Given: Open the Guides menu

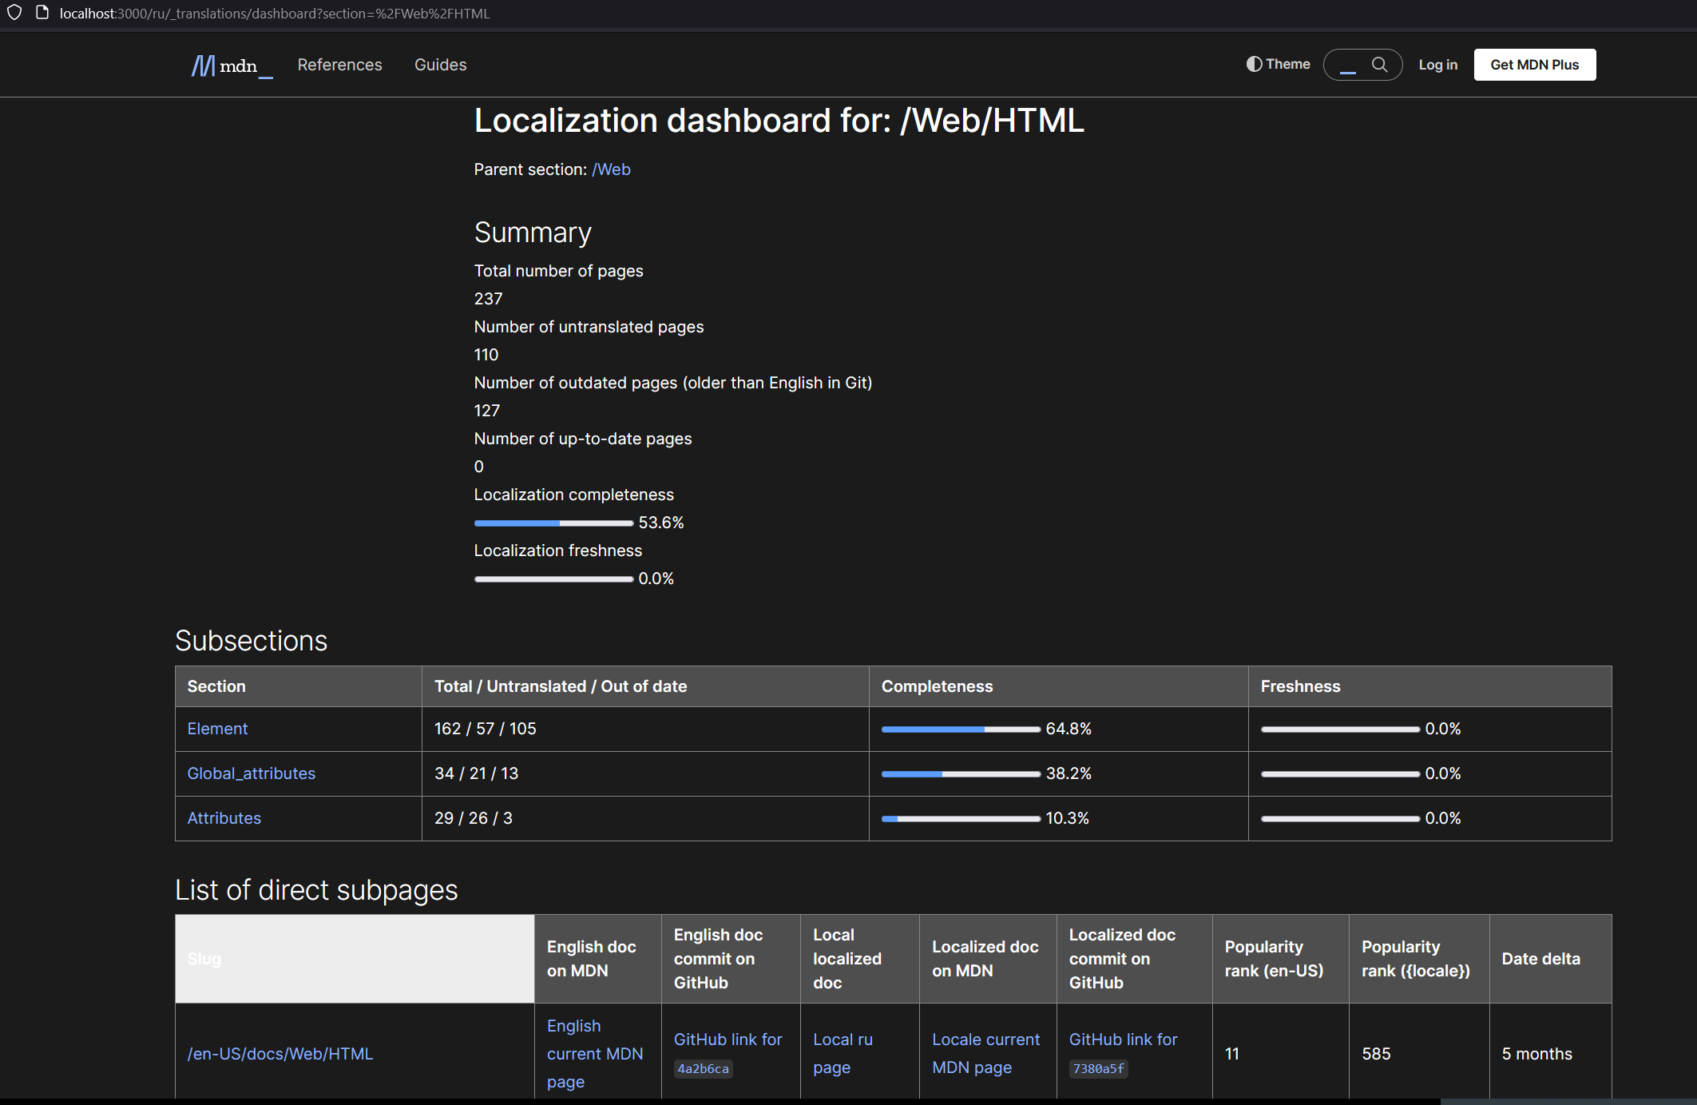Looking at the screenshot, I should (440, 65).
